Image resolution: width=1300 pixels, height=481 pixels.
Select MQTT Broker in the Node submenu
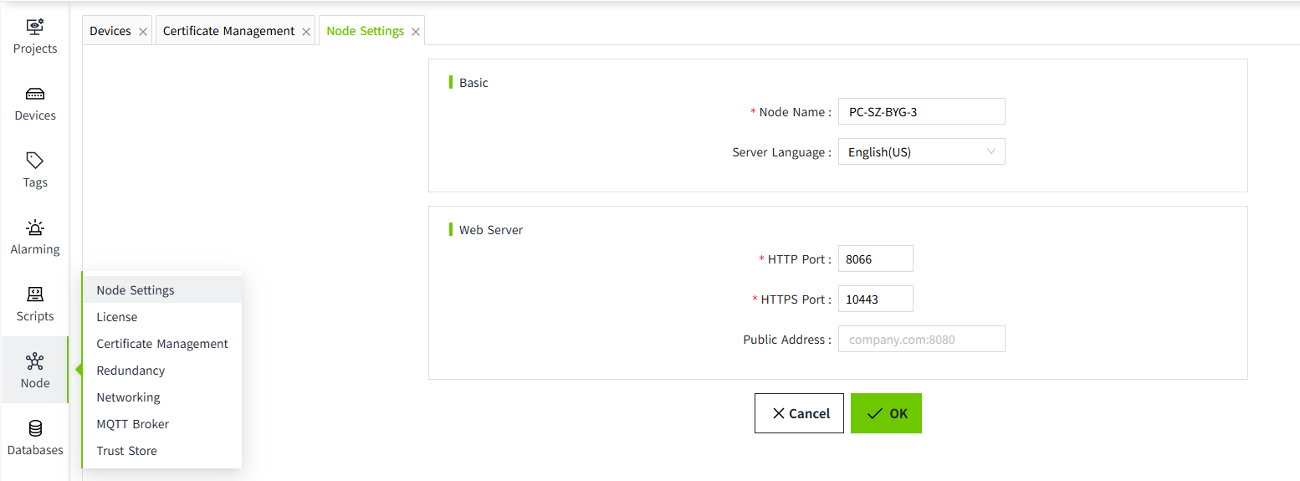coord(133,424)
